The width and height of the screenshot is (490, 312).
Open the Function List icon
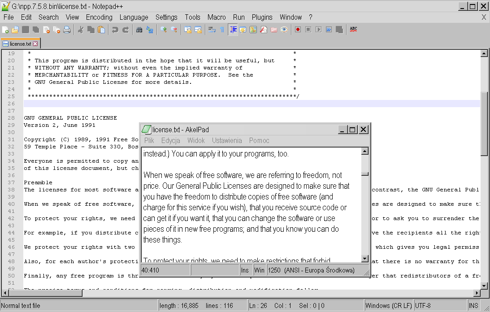[264, 30]
